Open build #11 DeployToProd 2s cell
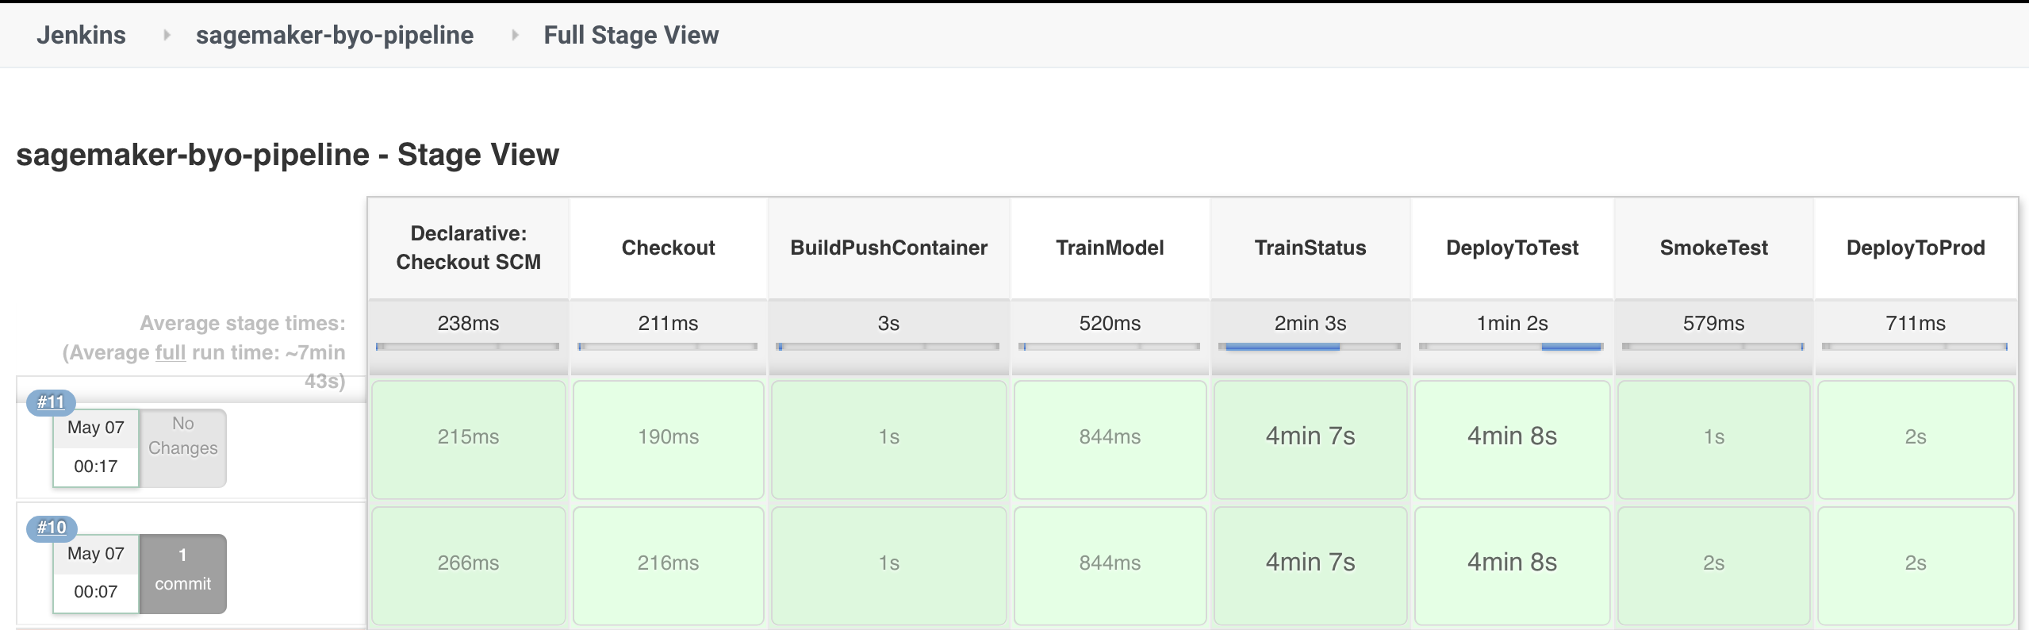2029x630 pixels. pos(1916,440)
